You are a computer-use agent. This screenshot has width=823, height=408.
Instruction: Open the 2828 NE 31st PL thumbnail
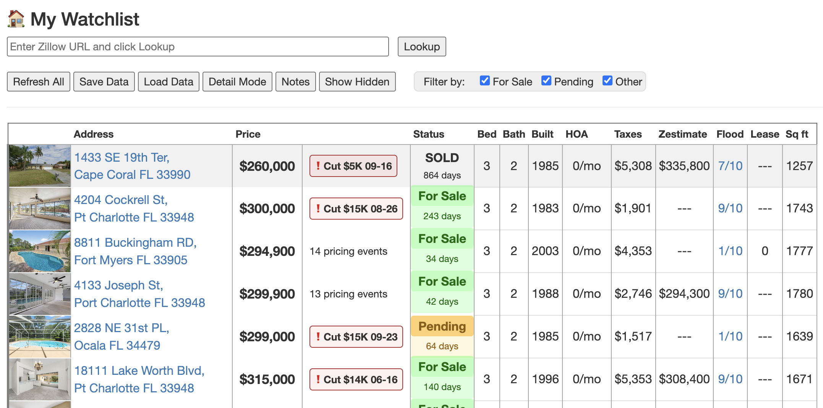click(40, 337)
